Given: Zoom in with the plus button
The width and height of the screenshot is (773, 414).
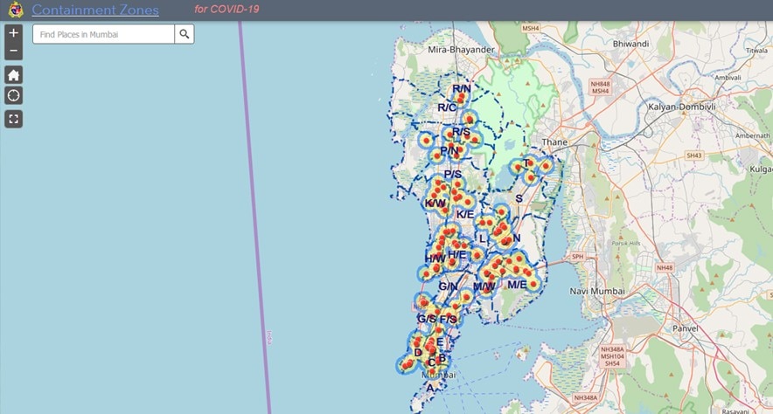Looking at the screenshot, I should pyautogui.click(x=13, y=33).
